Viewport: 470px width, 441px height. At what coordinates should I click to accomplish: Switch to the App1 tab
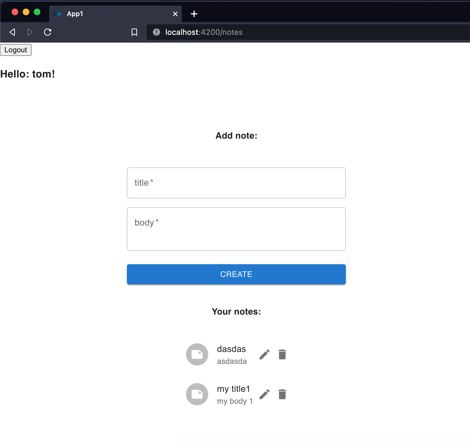116,14
